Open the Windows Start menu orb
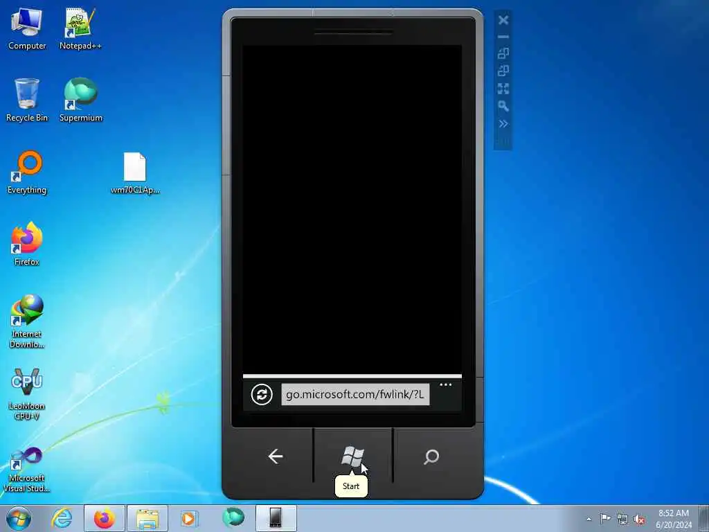The image size is (709, 532). 19,518
